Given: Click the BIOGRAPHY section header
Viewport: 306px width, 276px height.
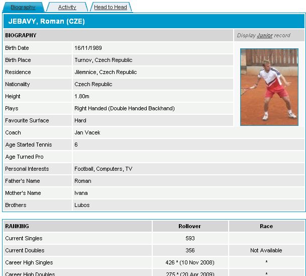Looking at the screenshot, I should coord(21,36).
